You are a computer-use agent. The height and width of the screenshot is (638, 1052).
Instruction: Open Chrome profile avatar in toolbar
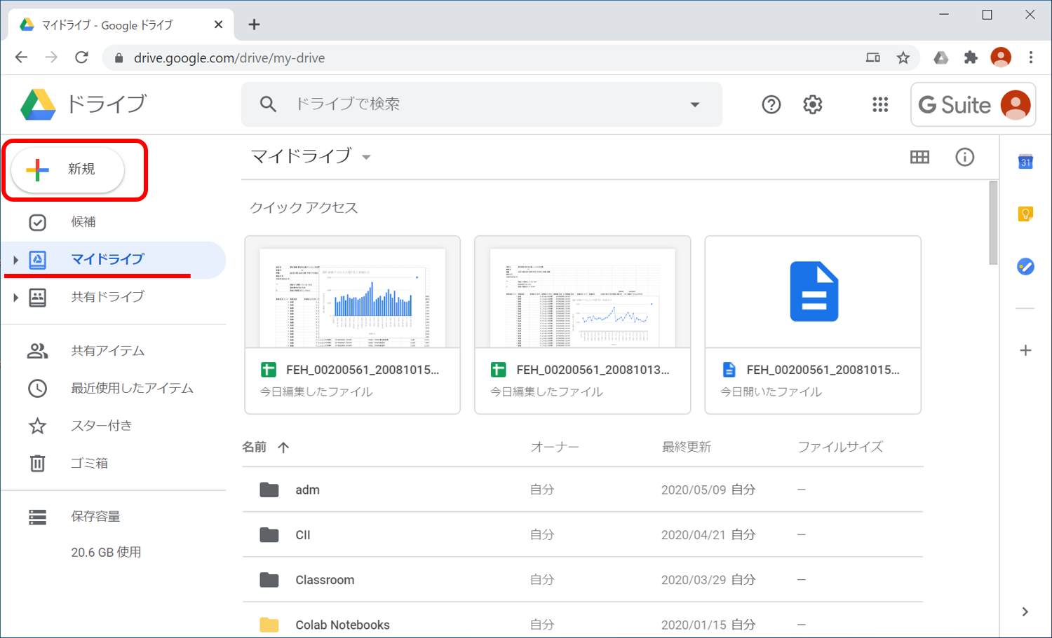point(1001,57)
